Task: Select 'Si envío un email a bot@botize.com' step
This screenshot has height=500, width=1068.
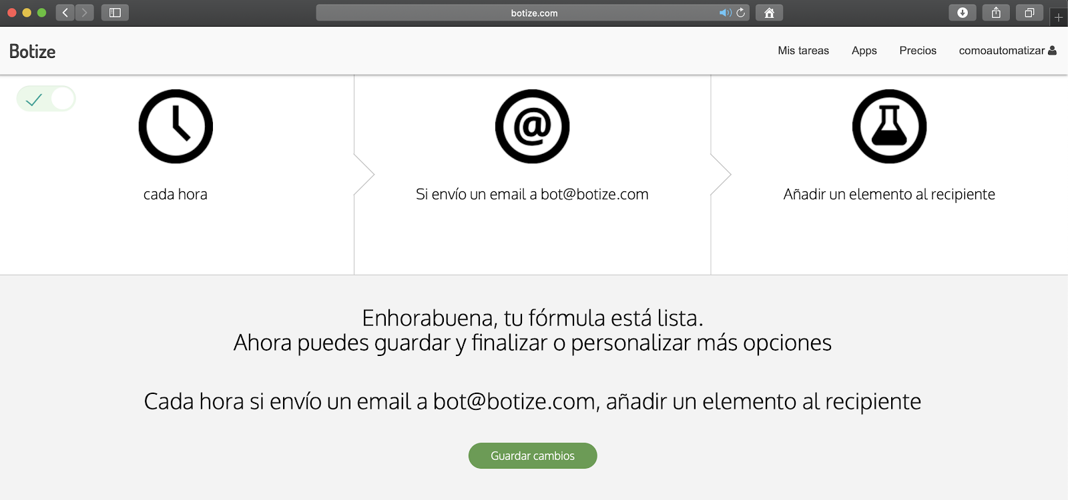Action: (532, 194)
